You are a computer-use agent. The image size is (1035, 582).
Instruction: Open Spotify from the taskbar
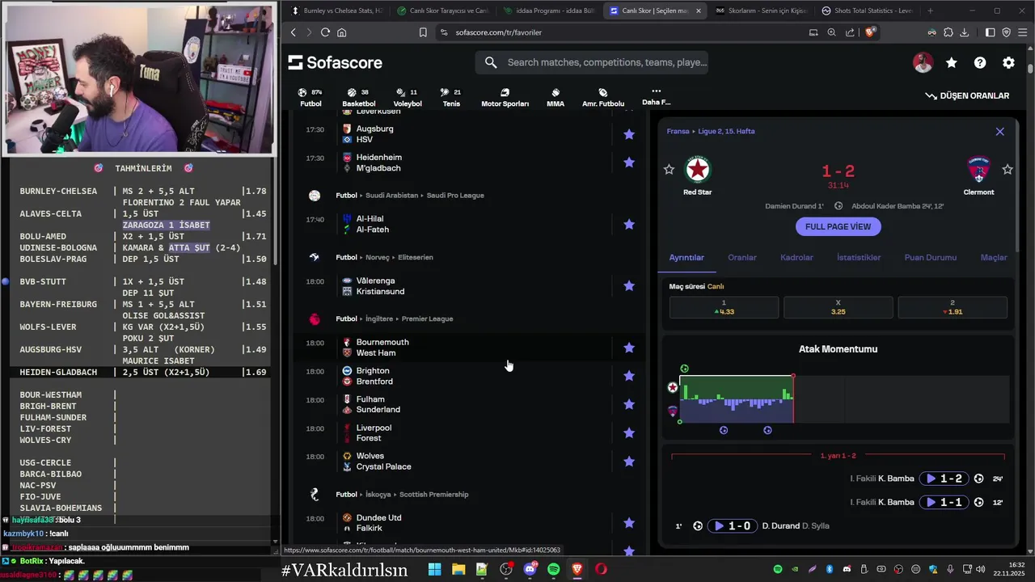554,569
